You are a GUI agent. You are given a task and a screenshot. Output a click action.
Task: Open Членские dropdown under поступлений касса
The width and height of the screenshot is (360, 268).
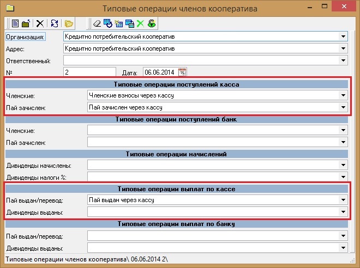[x=343, y=95]
